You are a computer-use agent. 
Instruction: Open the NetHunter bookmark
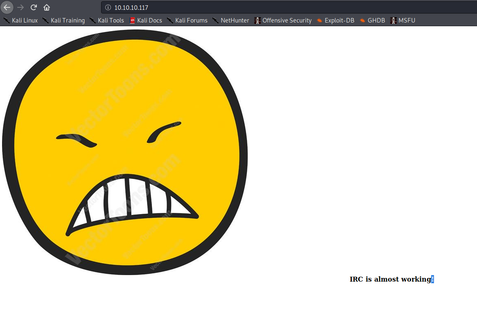235,20
